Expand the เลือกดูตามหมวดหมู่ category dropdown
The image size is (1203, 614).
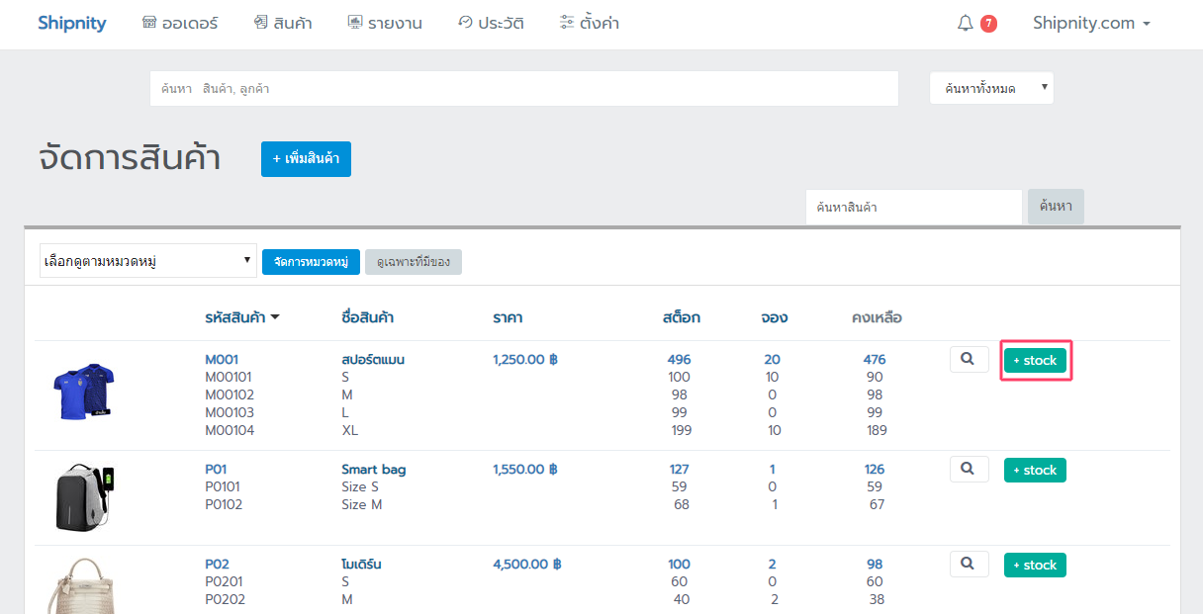[147, 261]
